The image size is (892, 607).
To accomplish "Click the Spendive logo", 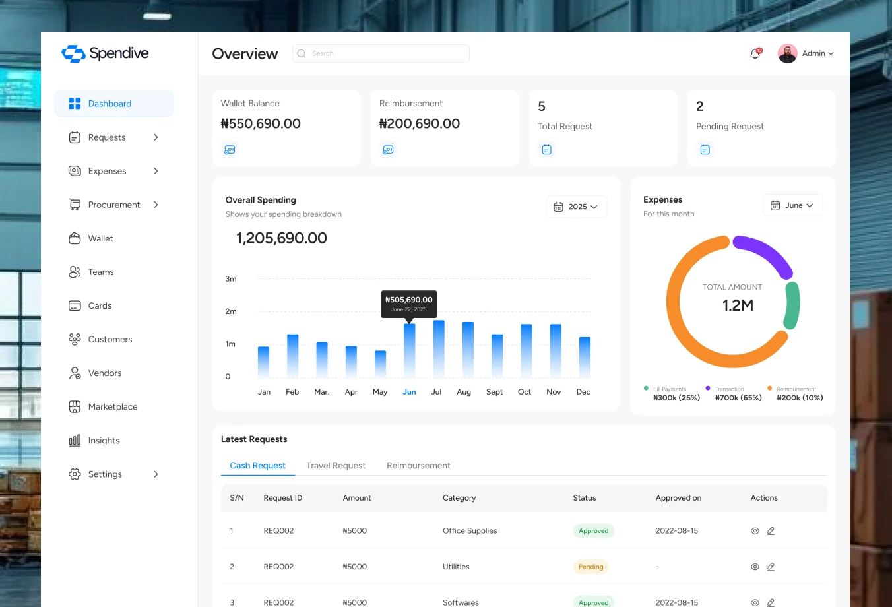I will pos(105,53).
